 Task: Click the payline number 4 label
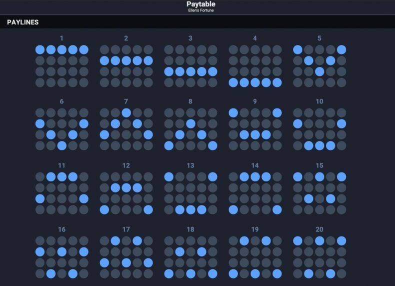[x=255, y=38]
